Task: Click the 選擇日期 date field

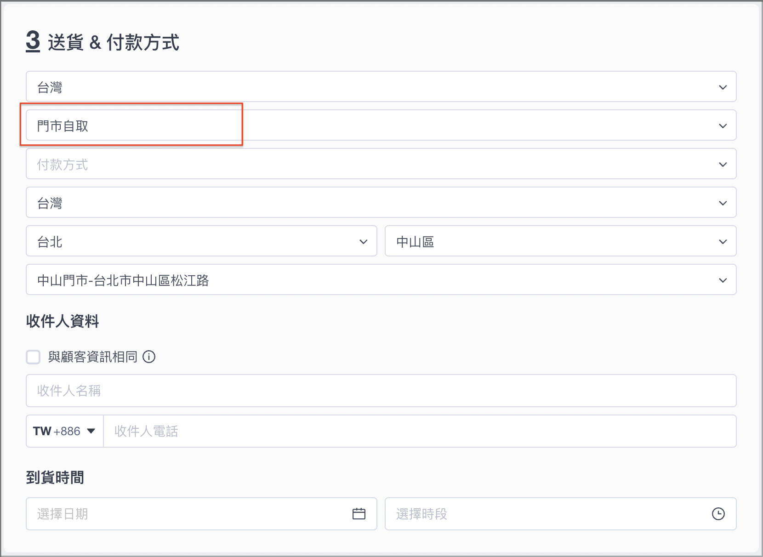Action: pos(201,514)
